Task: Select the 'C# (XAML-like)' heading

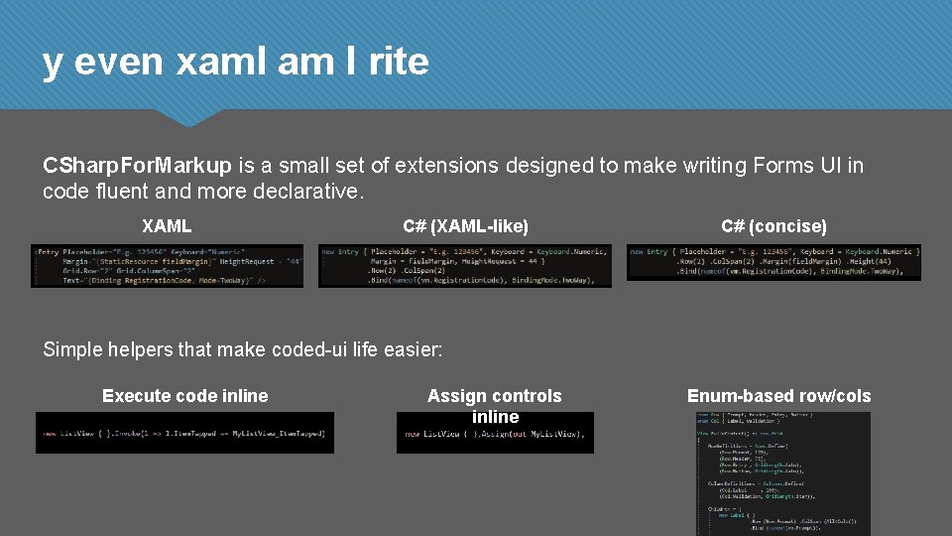Action: (x=466, y=226)
